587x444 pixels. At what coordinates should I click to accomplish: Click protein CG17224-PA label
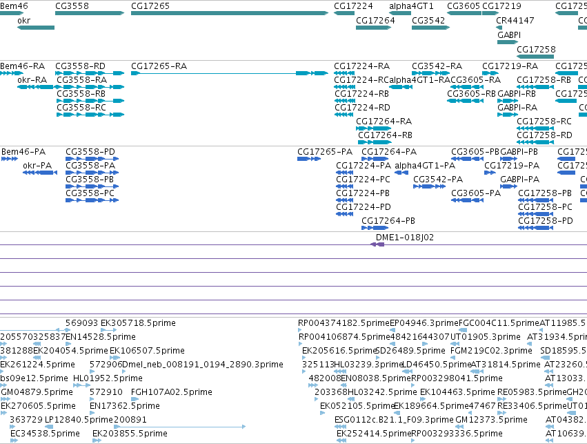click(x=364, y=166)
